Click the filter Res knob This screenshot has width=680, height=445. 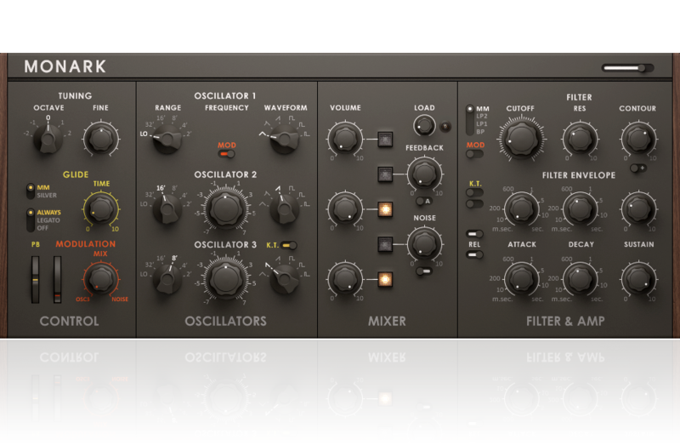pos(580,139)
